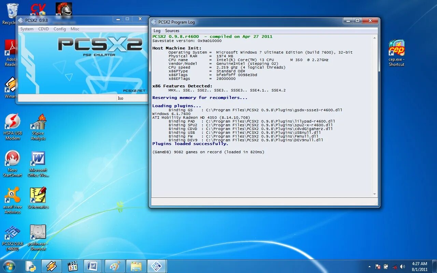Open the System menu in PCSX2
This screenshot has width=437, height=273.
[27, 29]
